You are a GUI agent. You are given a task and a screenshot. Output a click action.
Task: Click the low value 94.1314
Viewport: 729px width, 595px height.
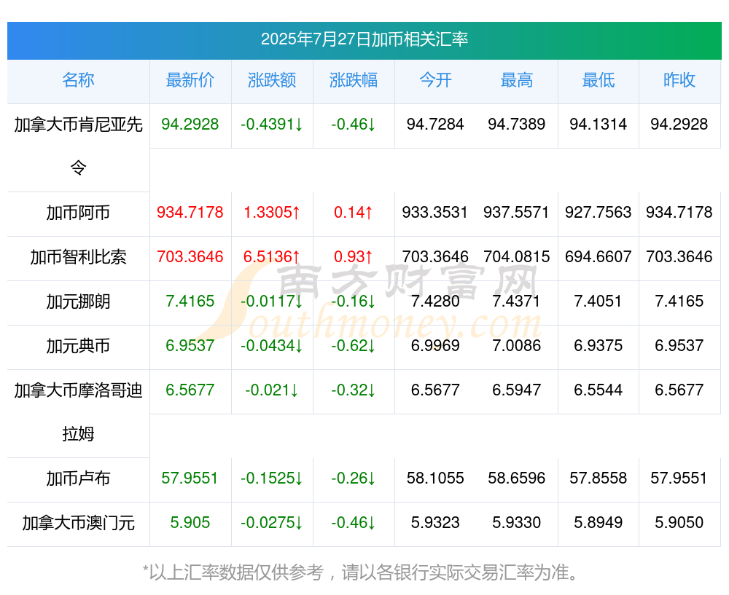(x=599, y=125)
